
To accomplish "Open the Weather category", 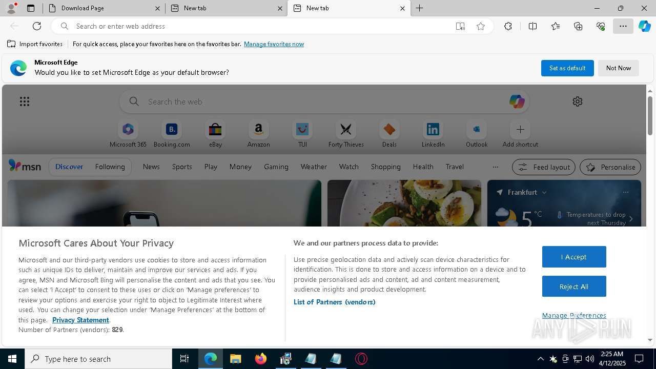I will pos(314,167).
